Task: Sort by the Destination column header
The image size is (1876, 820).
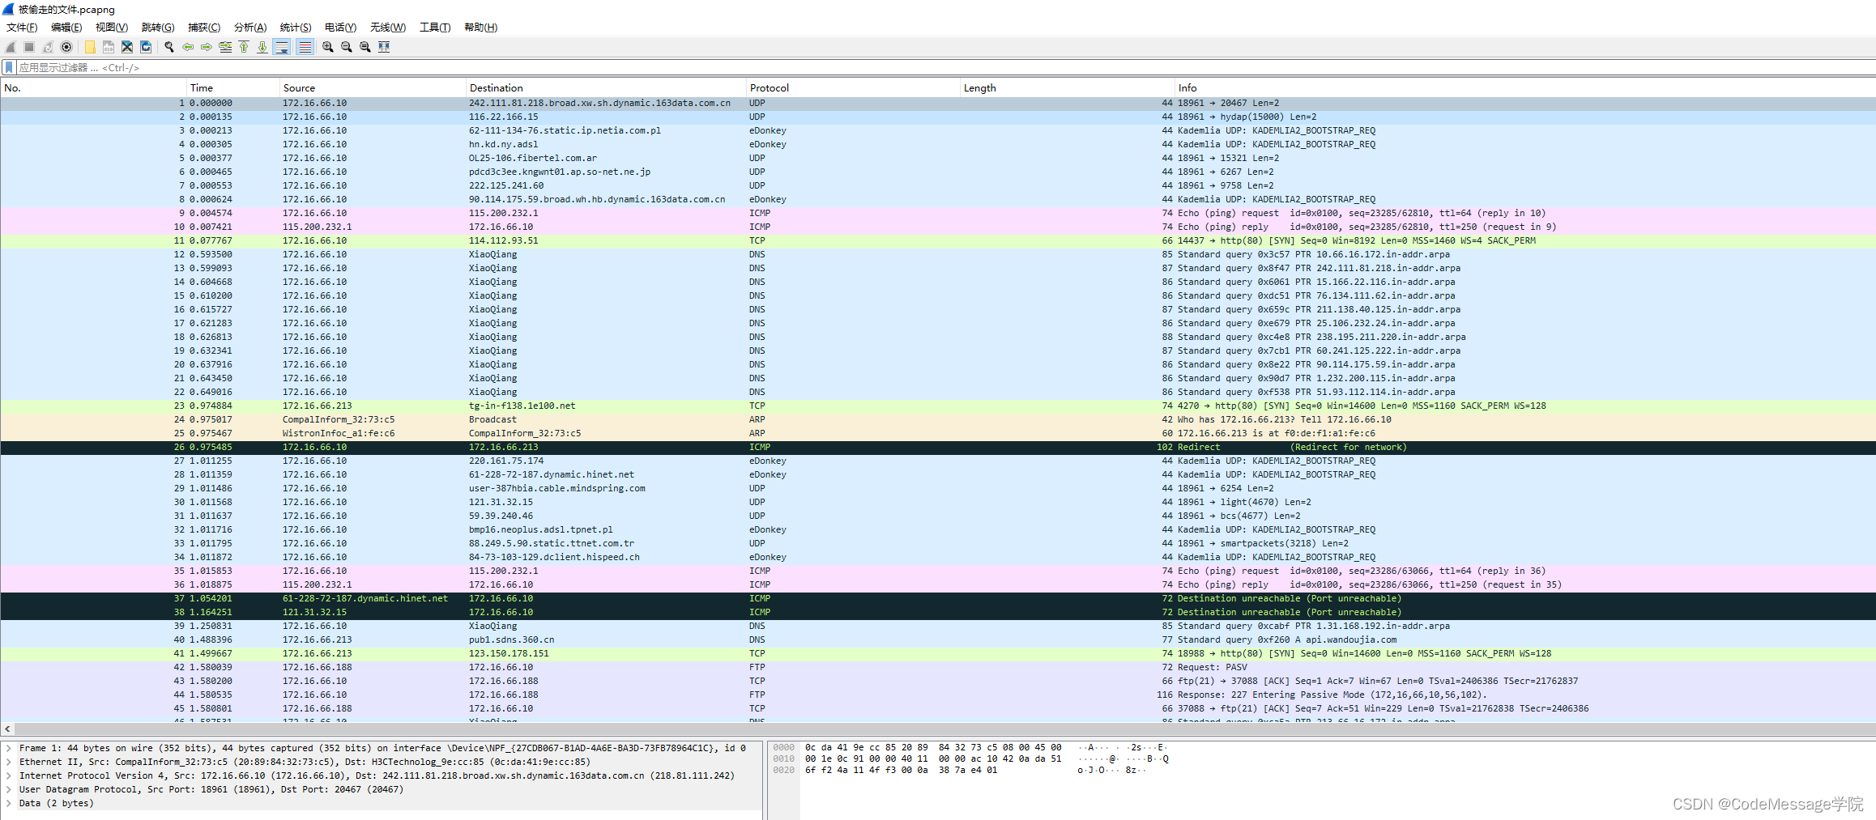Action: [606, 88]
